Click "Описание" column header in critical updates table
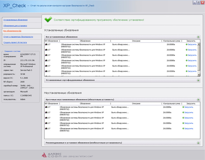Screen dimensions: 205x160 coord(136,104)
